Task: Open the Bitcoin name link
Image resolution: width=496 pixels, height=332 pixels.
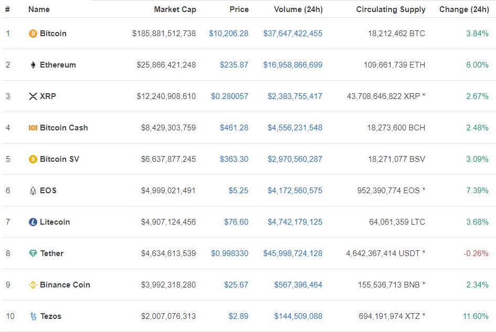Action: click(53, 34)
